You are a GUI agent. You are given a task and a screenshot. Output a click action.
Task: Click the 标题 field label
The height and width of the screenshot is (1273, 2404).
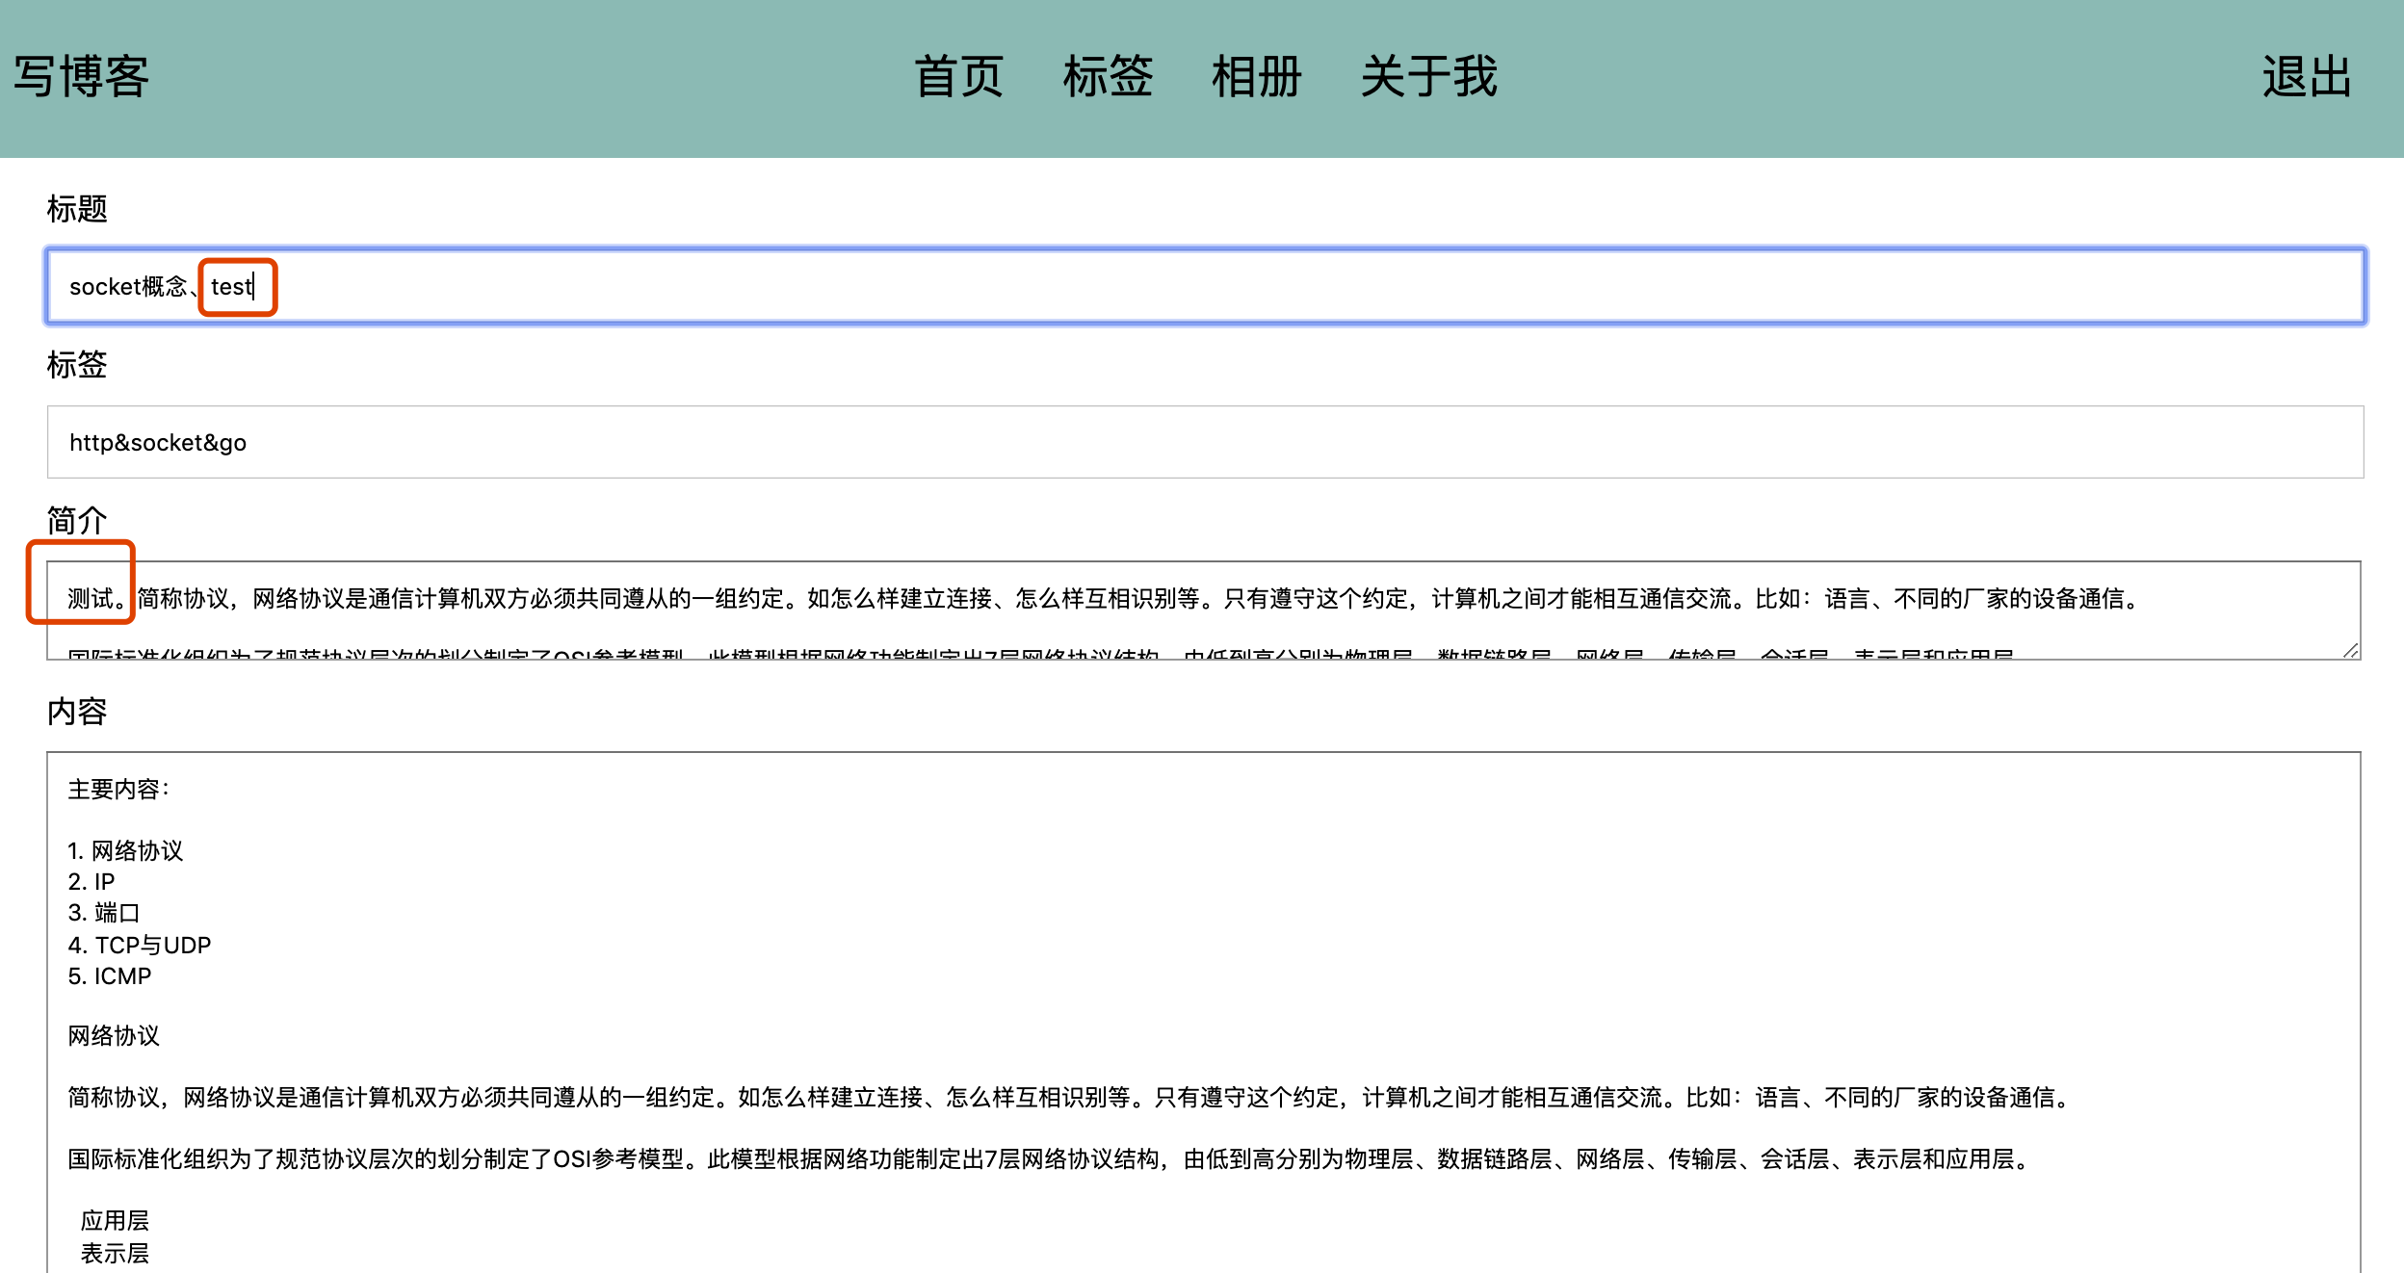[79, 209]
